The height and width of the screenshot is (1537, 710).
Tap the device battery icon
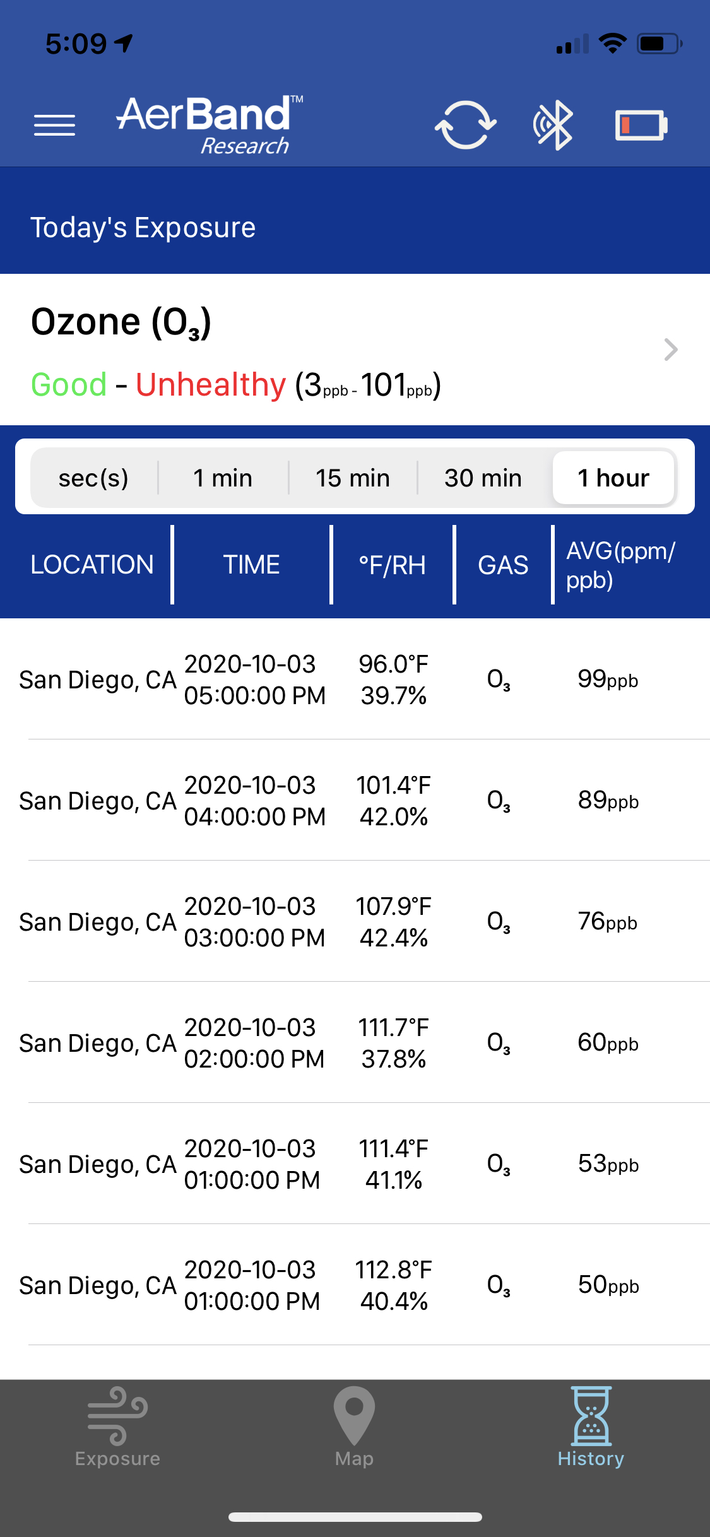click(641, 125)
